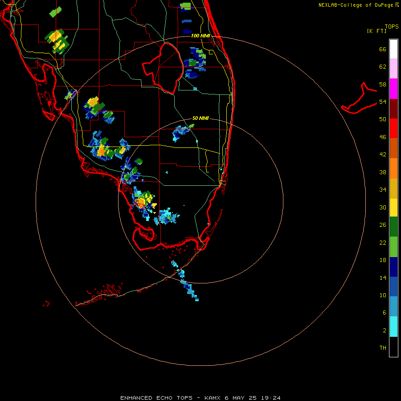Viewport: 401px width, 401px height.
Task: Click the TOPS legend title
Action: click(392, 26)
